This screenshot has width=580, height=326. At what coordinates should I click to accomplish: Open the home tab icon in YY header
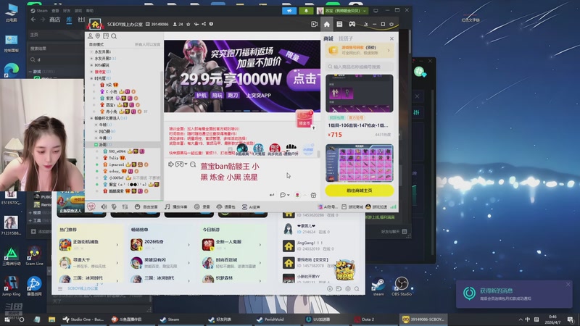pyautogui.click(x=327, y=25)
